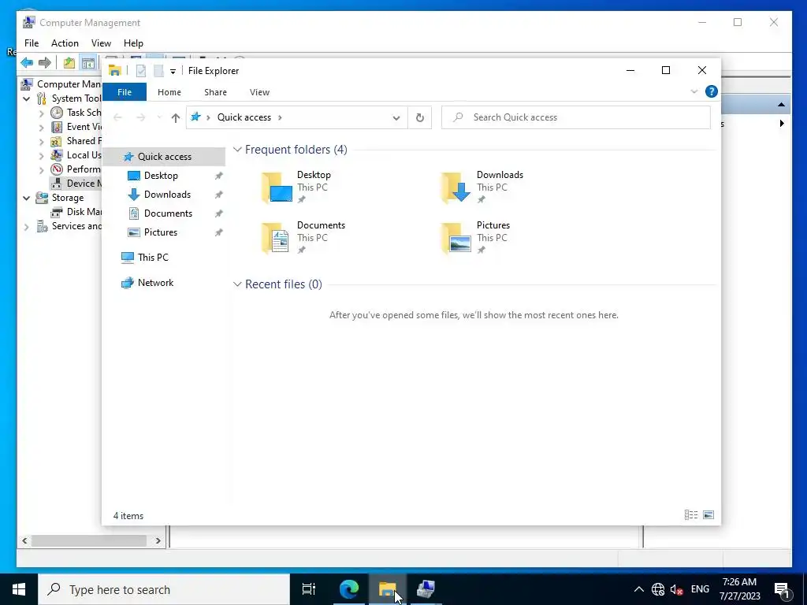
Task: Open the muted volume icon in system tray
Action: click(677, 589)
